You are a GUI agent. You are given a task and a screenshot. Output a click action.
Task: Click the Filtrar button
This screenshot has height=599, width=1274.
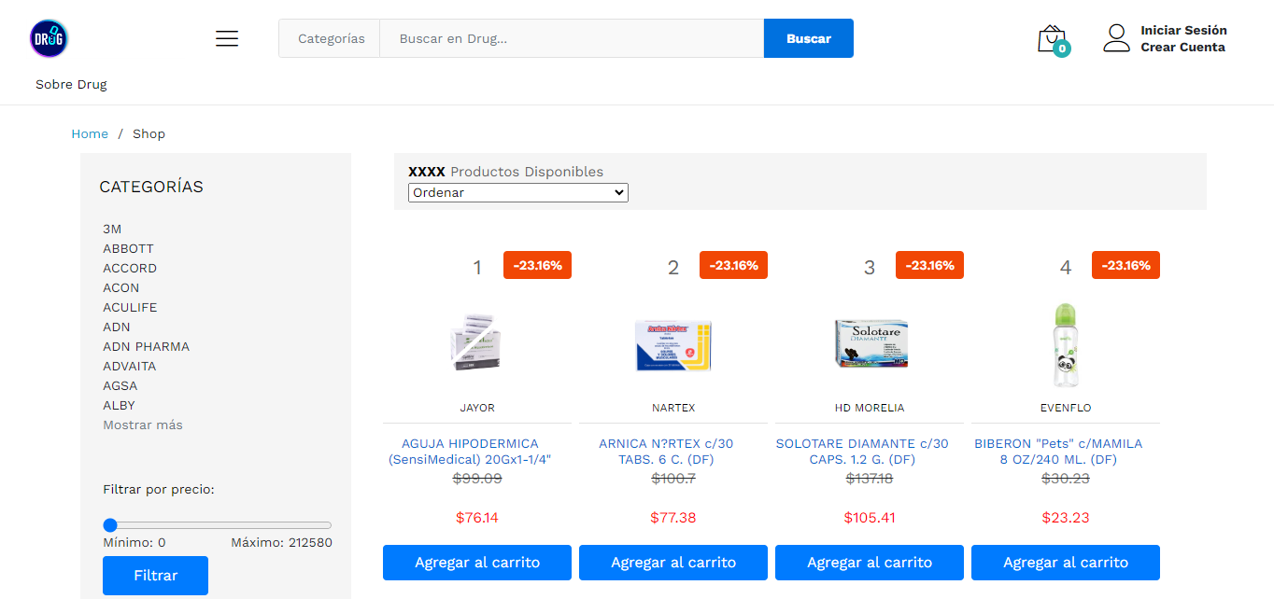click(x=155, y=576)
